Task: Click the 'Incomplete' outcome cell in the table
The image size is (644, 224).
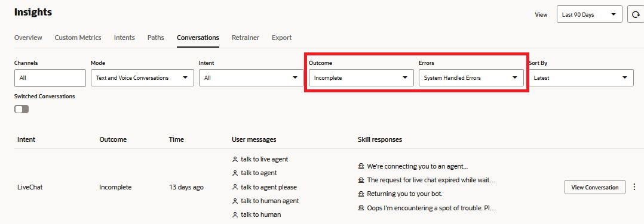Action: (x=115, y=187)
